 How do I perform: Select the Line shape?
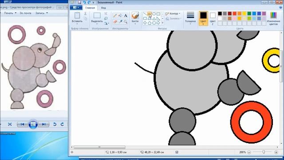[145, 14]
